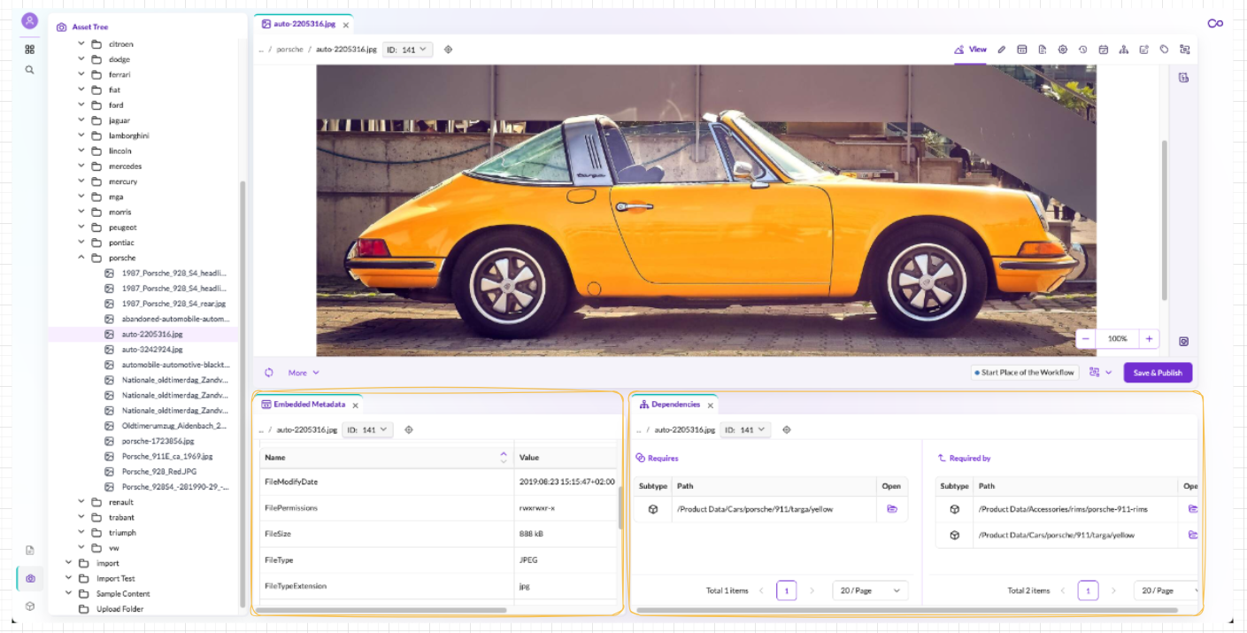Open the Dependencies hierarchy toolbar icon

tap(1123, 50)
